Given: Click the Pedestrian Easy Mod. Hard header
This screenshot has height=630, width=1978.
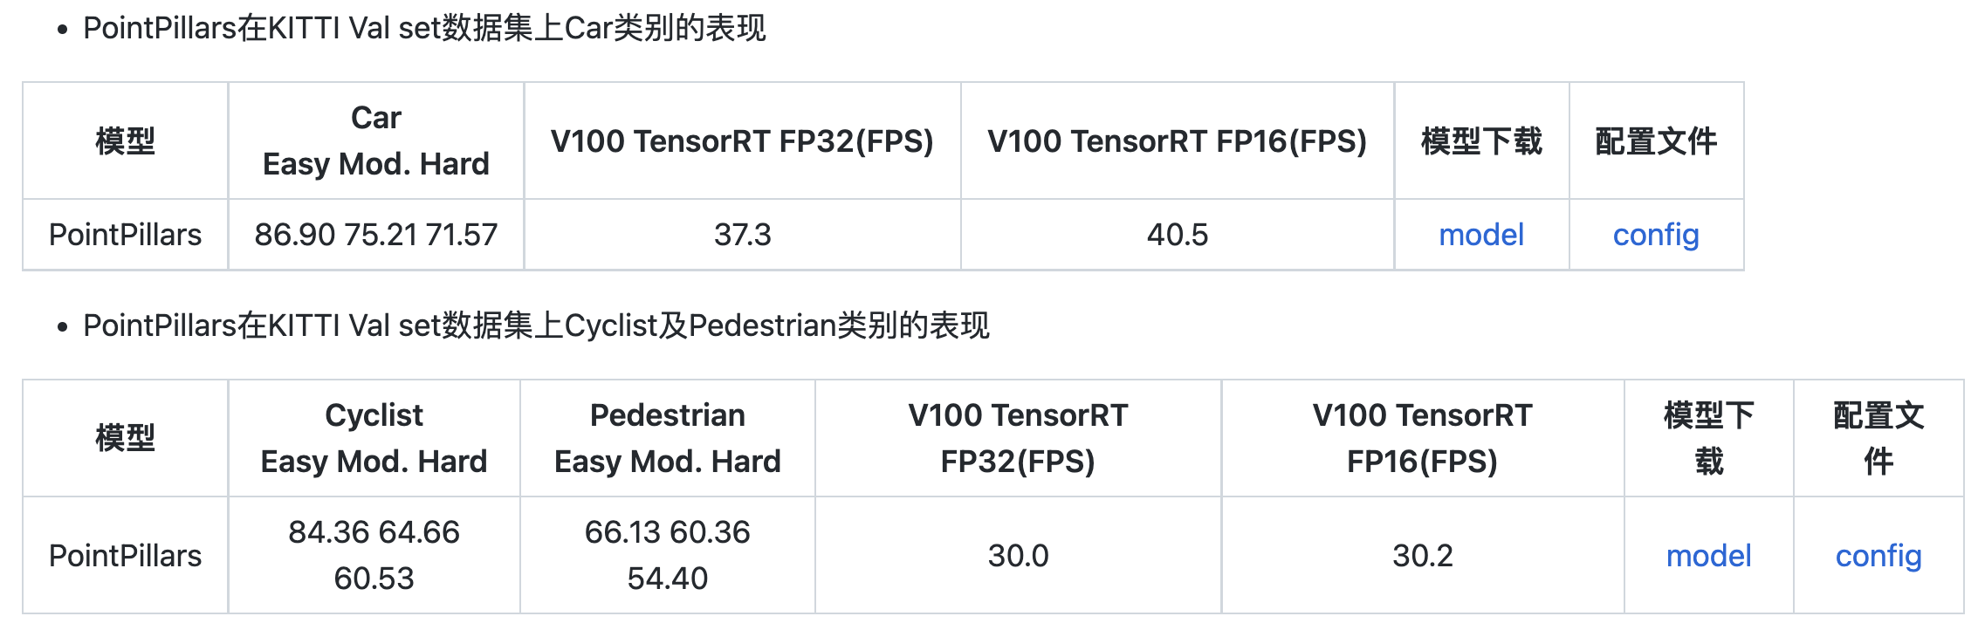Looking at the screenshot, I should pos(667,438).
